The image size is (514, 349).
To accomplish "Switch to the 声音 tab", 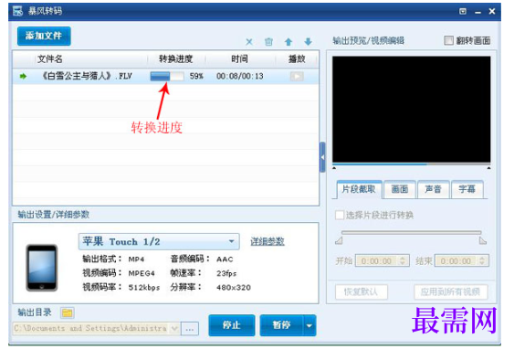I will click(433, 189).
